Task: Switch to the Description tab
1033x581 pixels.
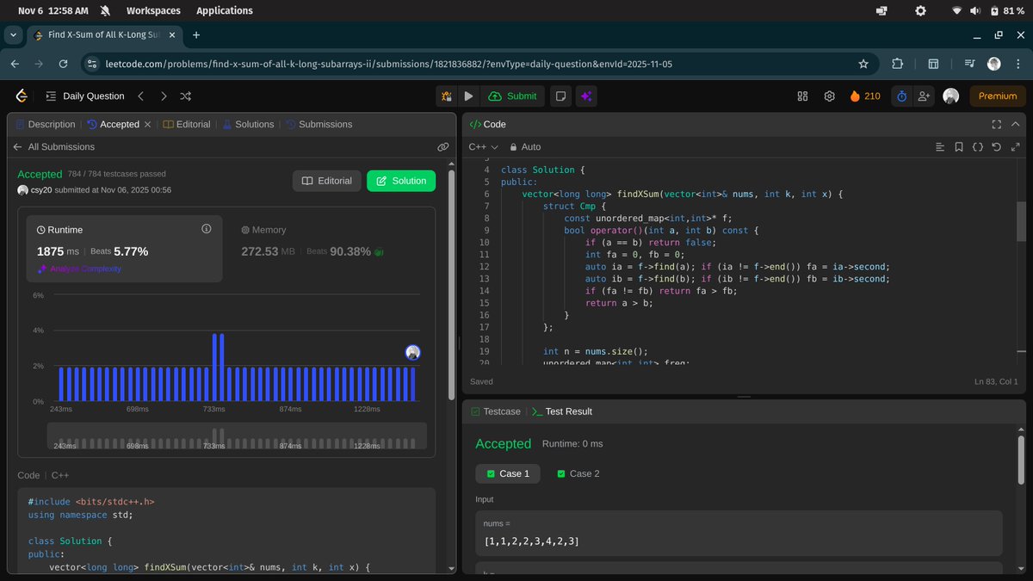Action: pos(46,124)
